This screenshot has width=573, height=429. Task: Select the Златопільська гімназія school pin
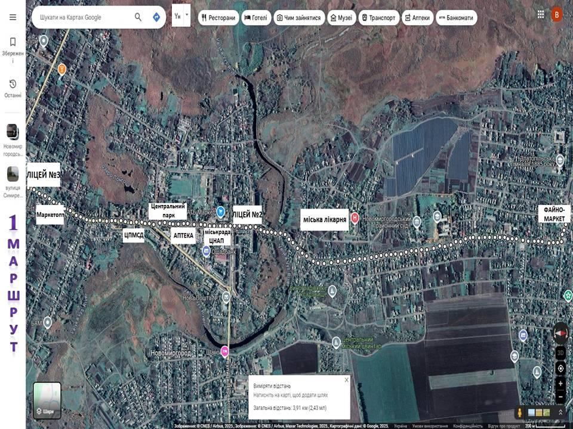coord(559,160)
